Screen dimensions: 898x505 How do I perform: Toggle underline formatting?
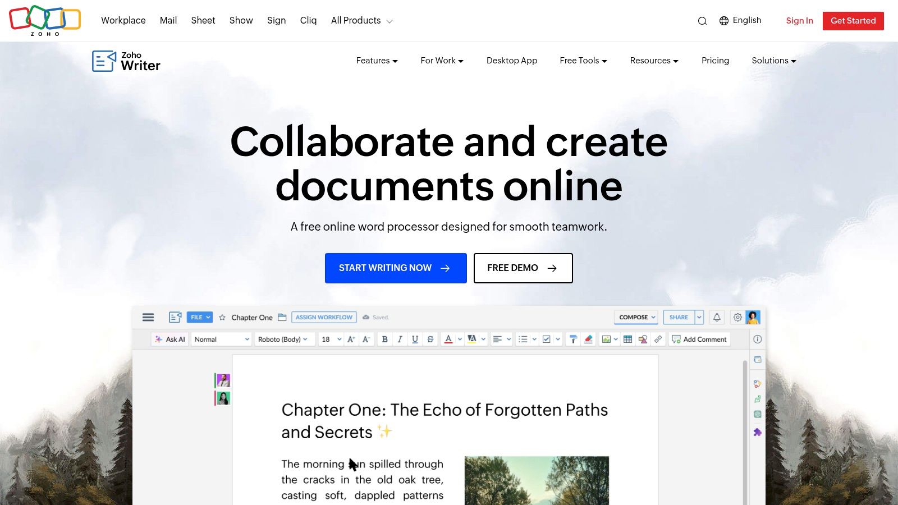pyautogui.click(x=415, y=339)
